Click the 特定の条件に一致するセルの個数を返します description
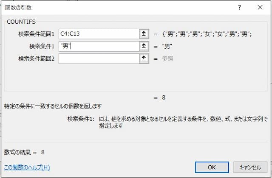This screenshot has height=178, width=272. (x=53, y=106)
